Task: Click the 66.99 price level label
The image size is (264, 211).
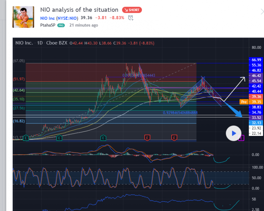Action: [256, 60]
